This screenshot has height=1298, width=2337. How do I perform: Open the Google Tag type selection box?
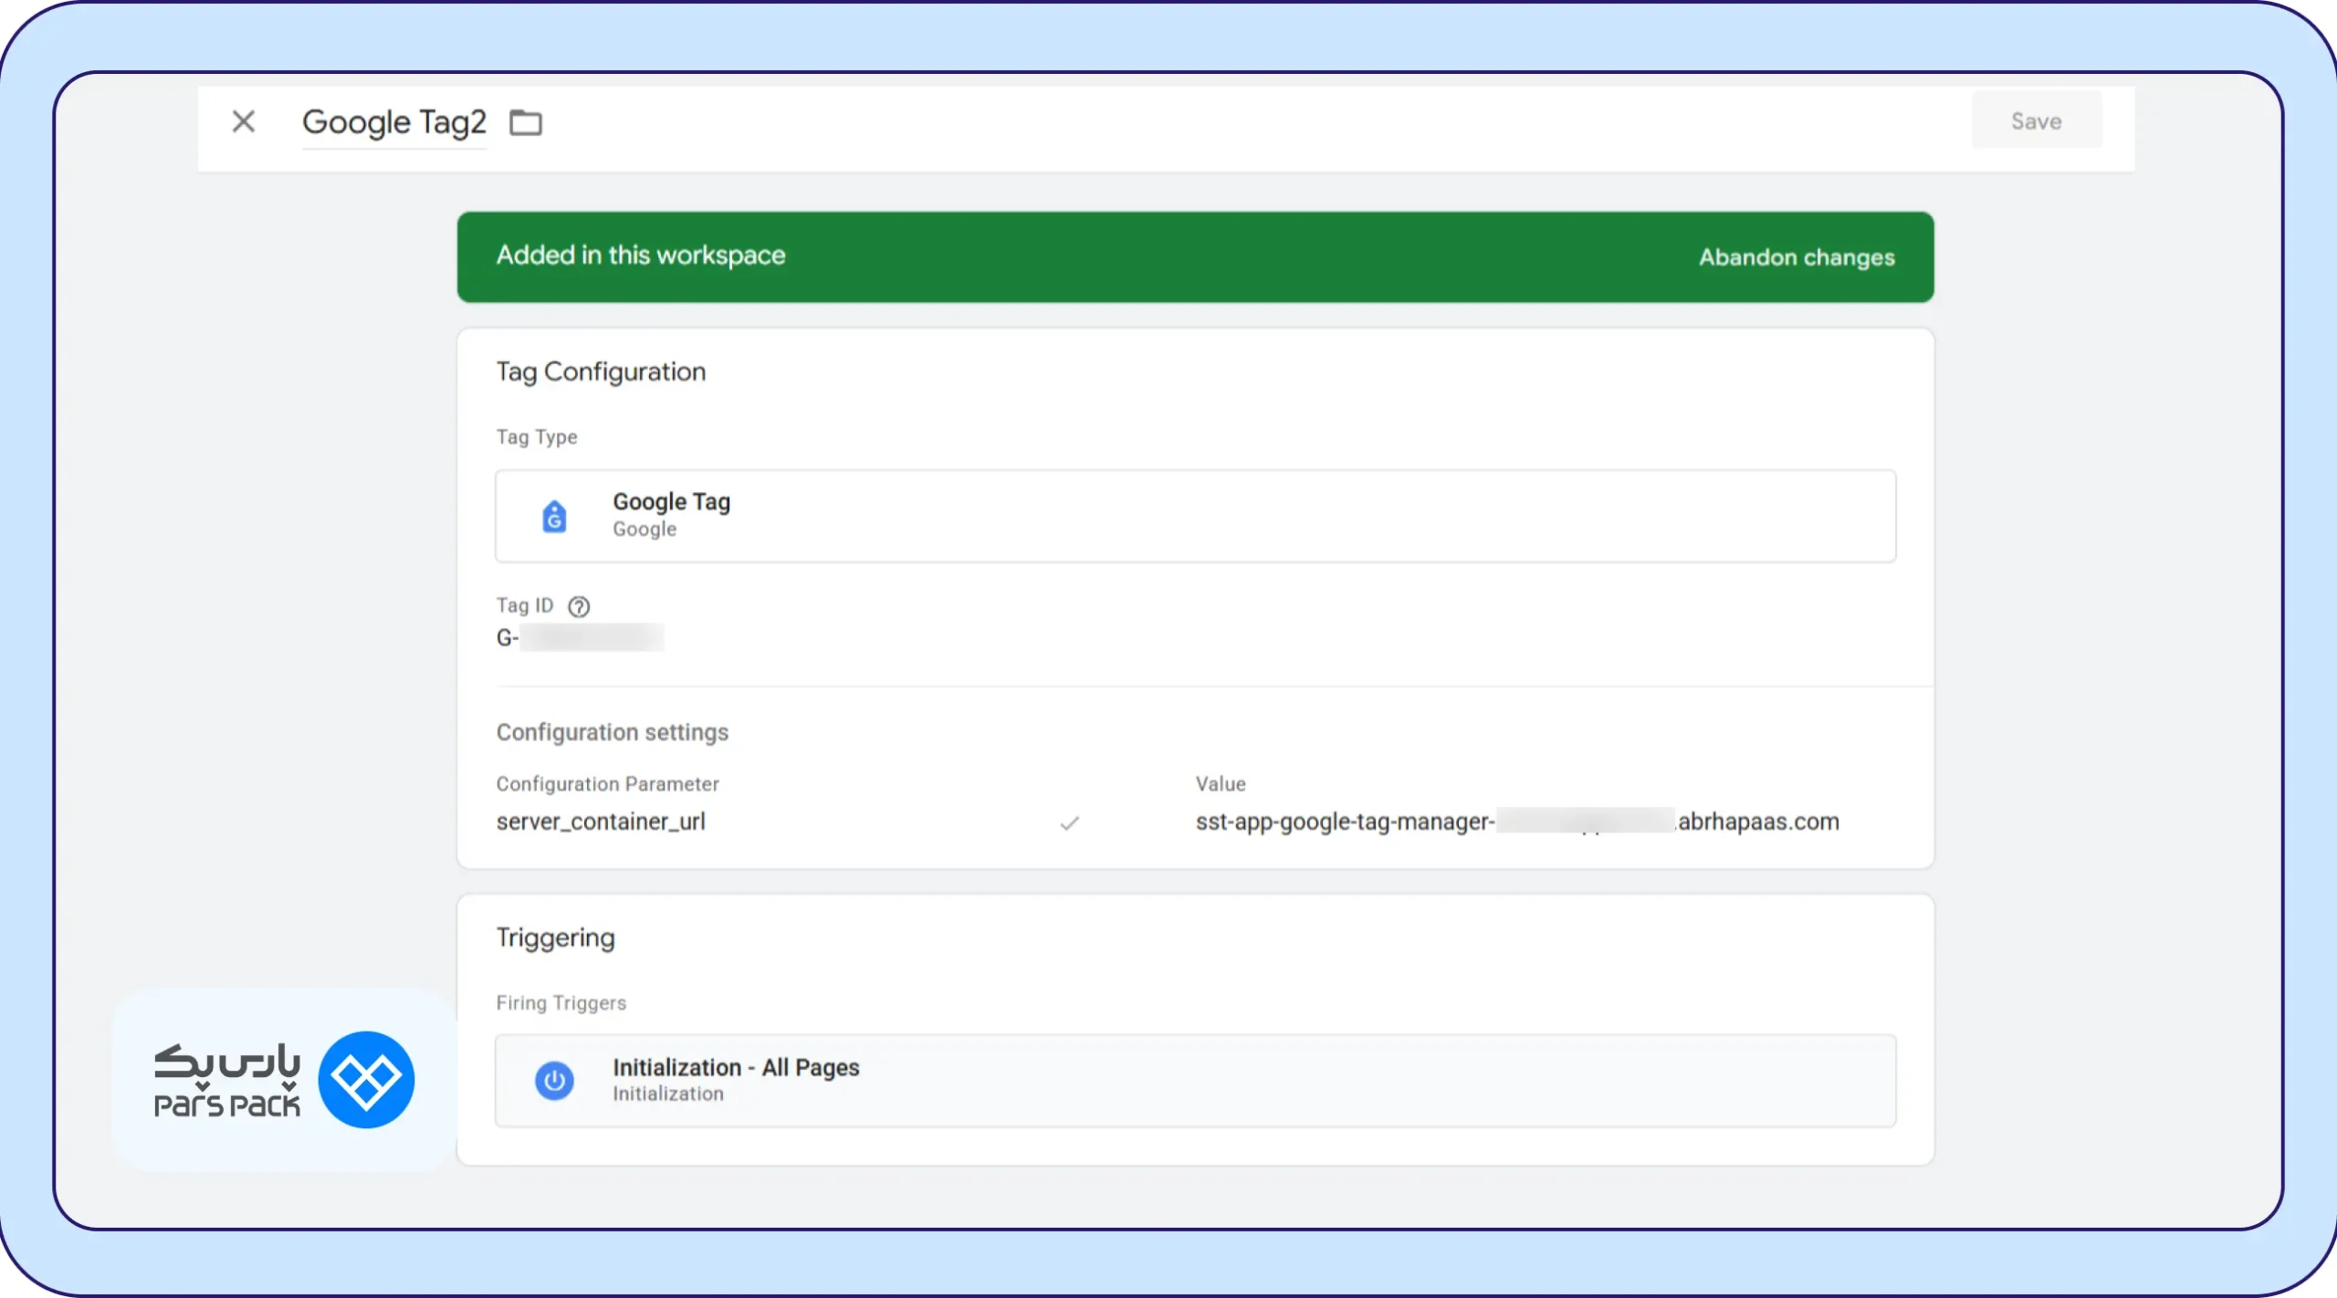click(1196, 517)
